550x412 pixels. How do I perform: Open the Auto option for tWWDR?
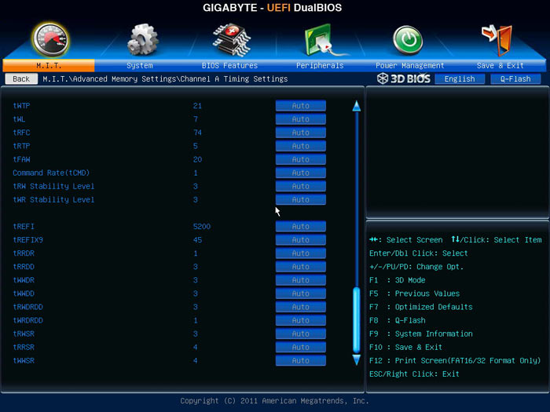301,280
